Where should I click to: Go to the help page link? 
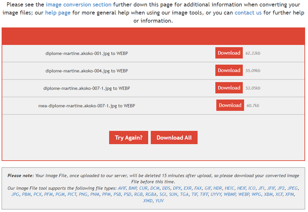58,13
